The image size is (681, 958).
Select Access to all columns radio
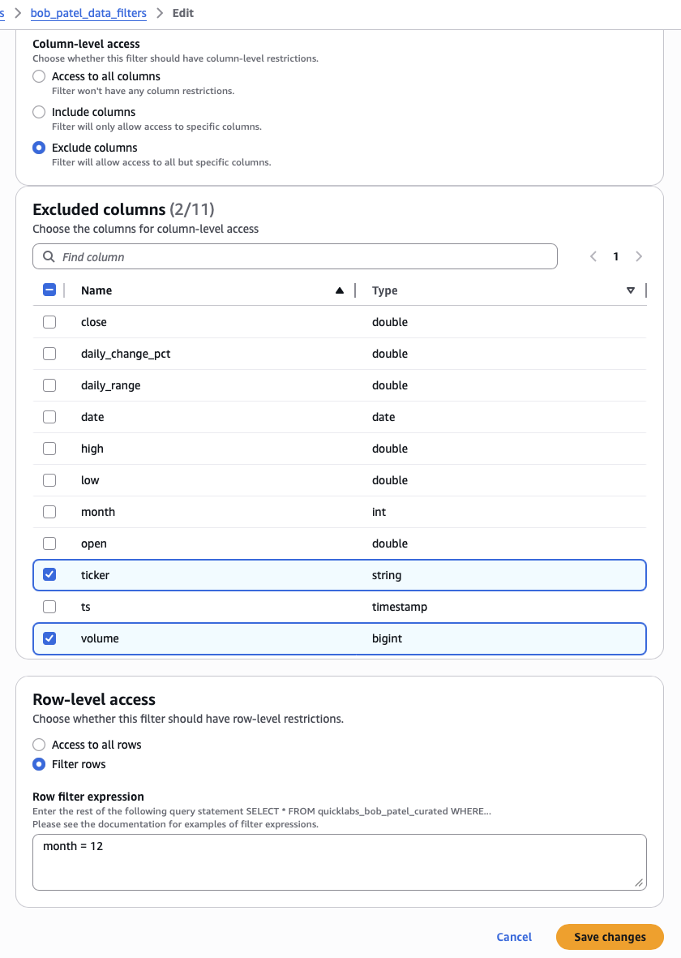point(39,76)
